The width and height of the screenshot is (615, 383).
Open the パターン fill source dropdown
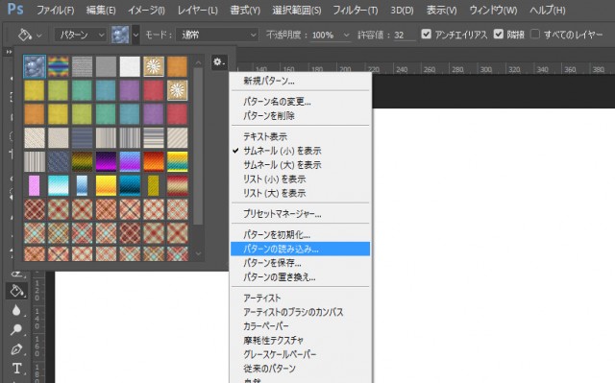pos(81,35)
